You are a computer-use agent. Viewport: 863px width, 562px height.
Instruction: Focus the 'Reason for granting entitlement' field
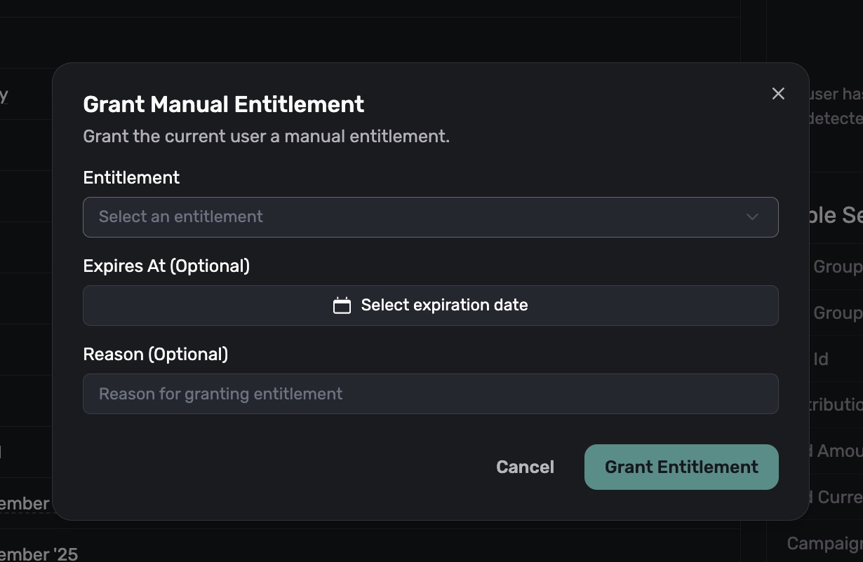pos(430,394)
